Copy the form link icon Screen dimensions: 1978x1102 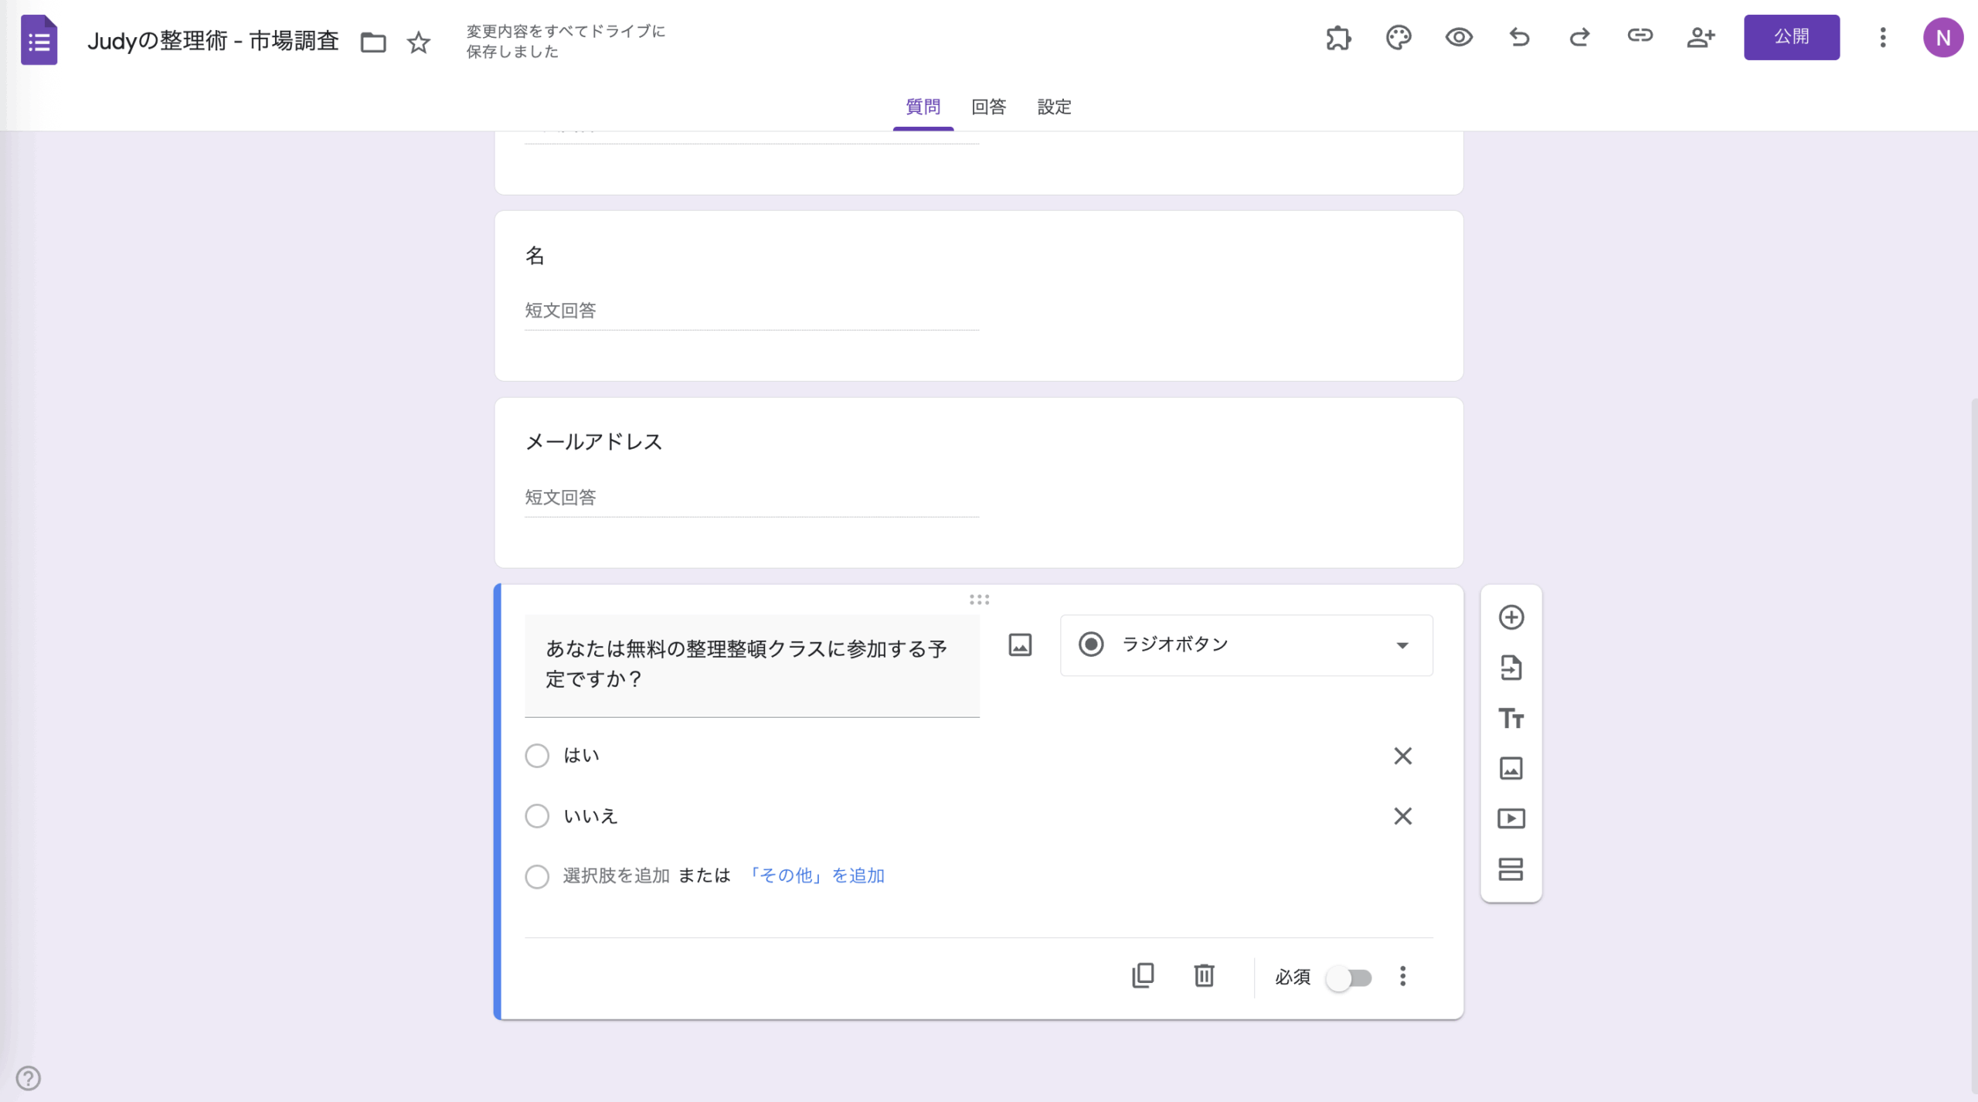pos(1640,37)
